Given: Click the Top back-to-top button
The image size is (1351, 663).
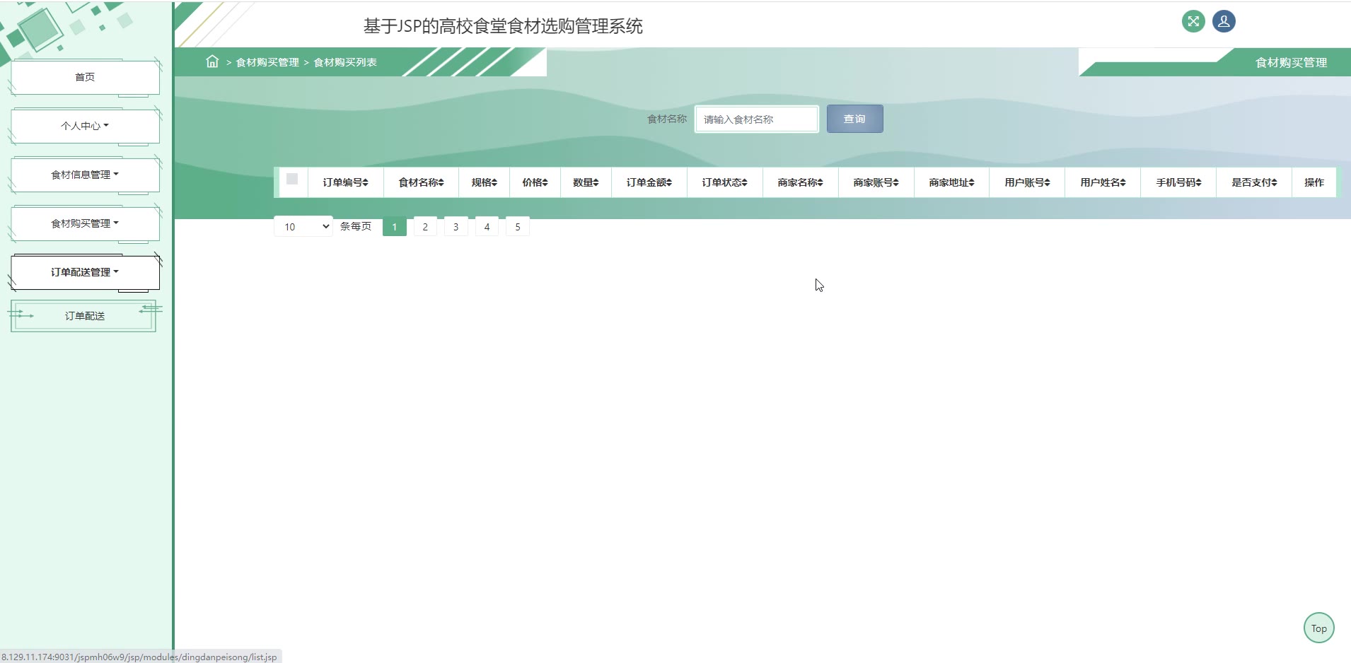Looking at the screenshot, I should (1318, 628).
